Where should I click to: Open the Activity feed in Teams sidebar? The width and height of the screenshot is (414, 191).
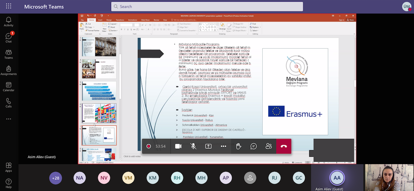click(8, 22)
